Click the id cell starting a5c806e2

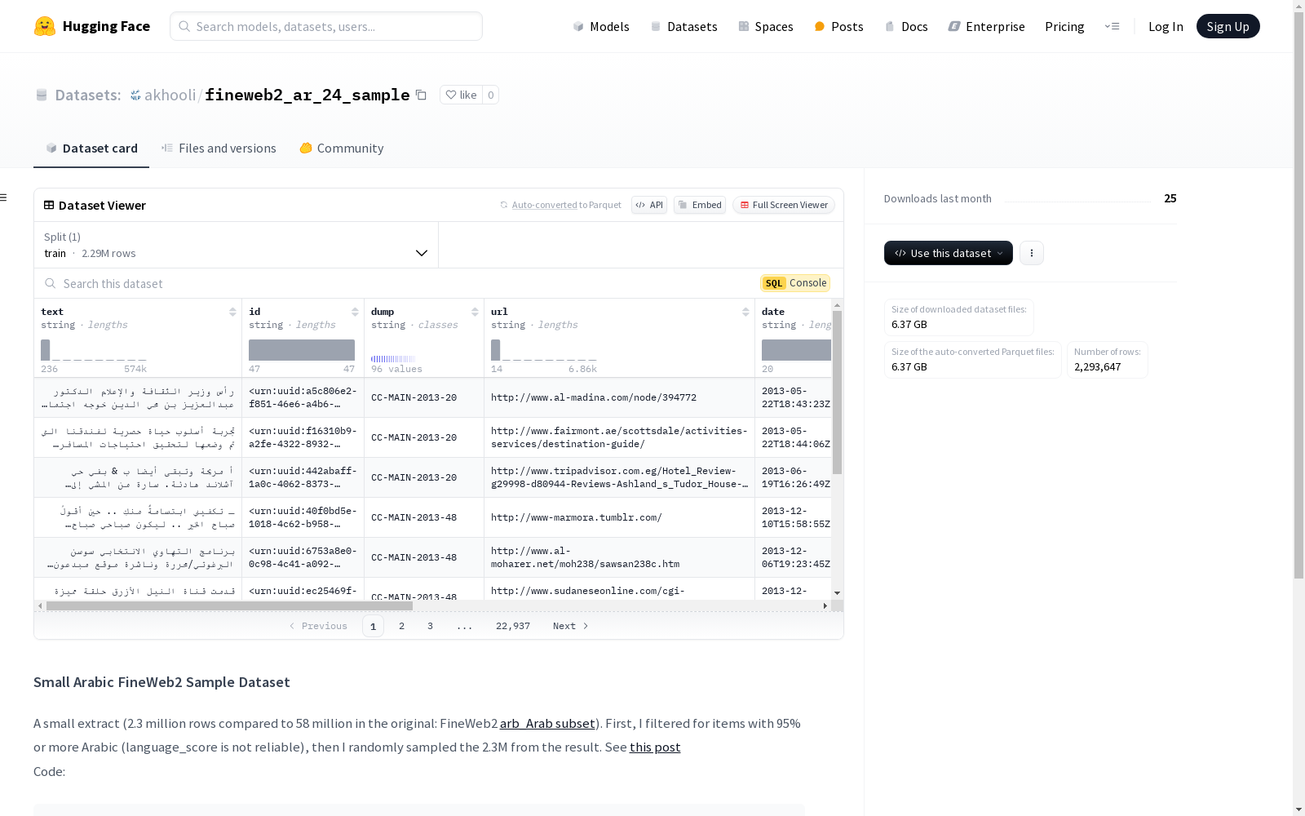tap(303, 397)
